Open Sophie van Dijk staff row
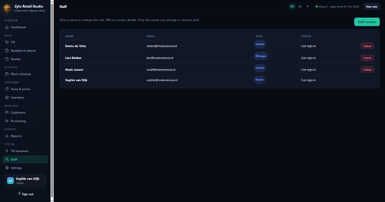The width and height of the screenshot is (385, 202). 220,80
